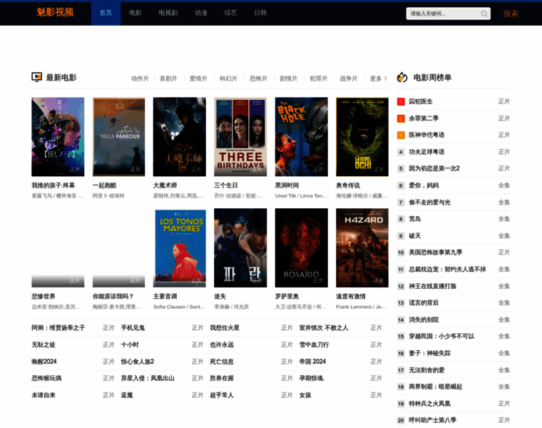Click the orange 搜索 button
Viewport: 542px width, 428px height.
tap(511, 14)
